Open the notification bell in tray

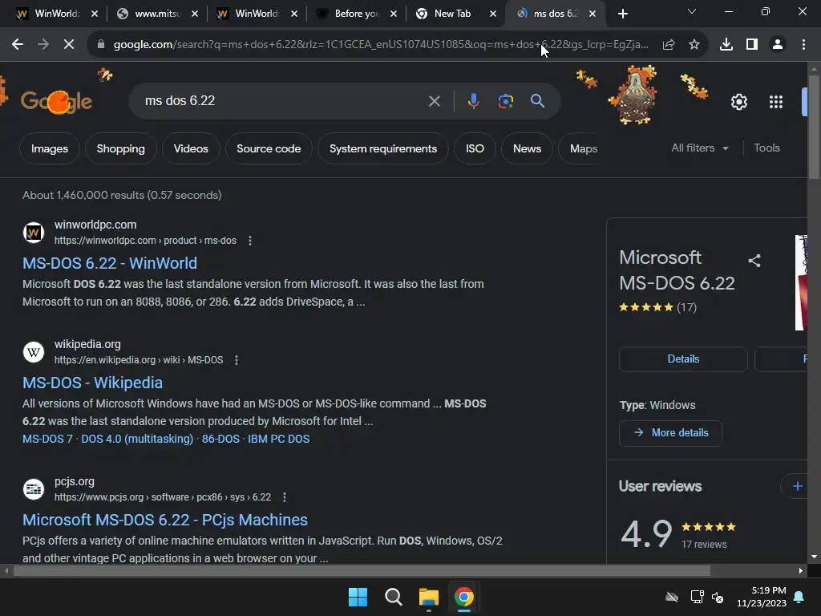point(799,597)
